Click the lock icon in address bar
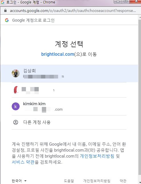 click(x=5, y=11)
